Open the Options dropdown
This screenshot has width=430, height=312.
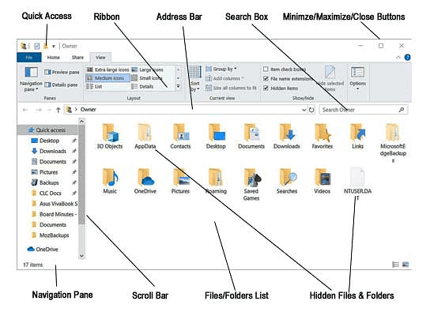coord(357,79)
